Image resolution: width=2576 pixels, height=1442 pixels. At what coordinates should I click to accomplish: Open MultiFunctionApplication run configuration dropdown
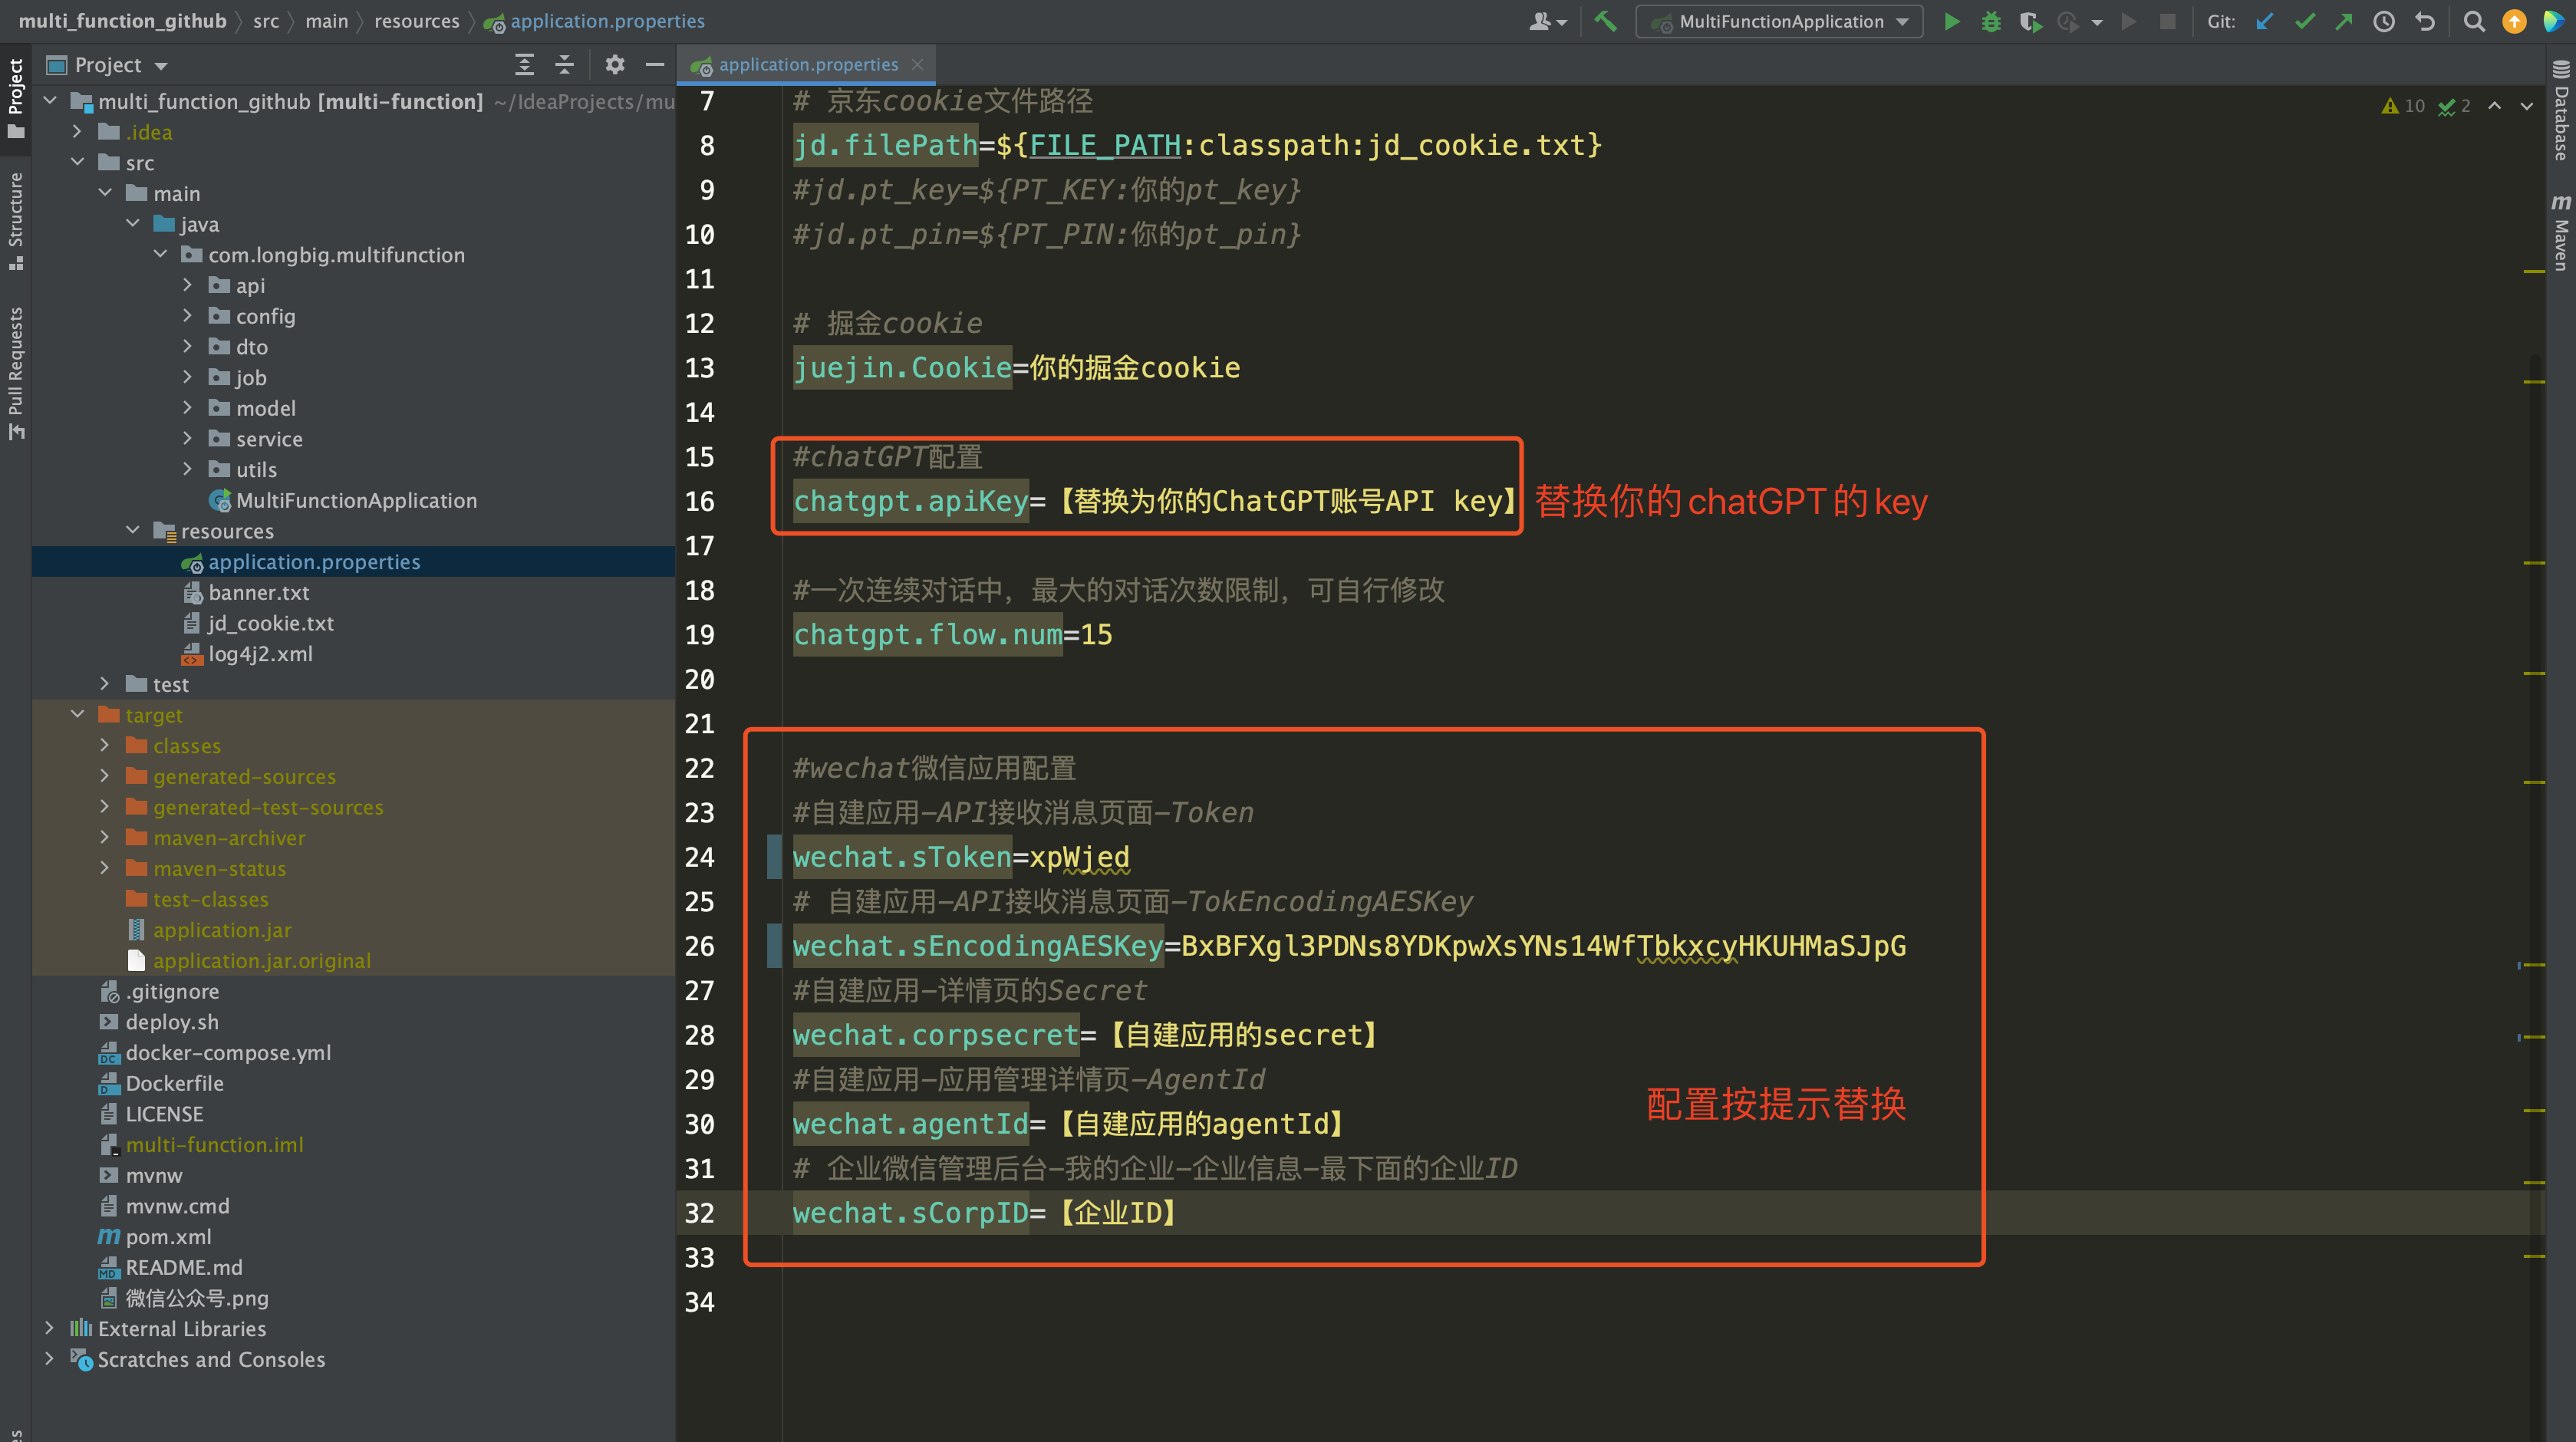click(1779, 21)
